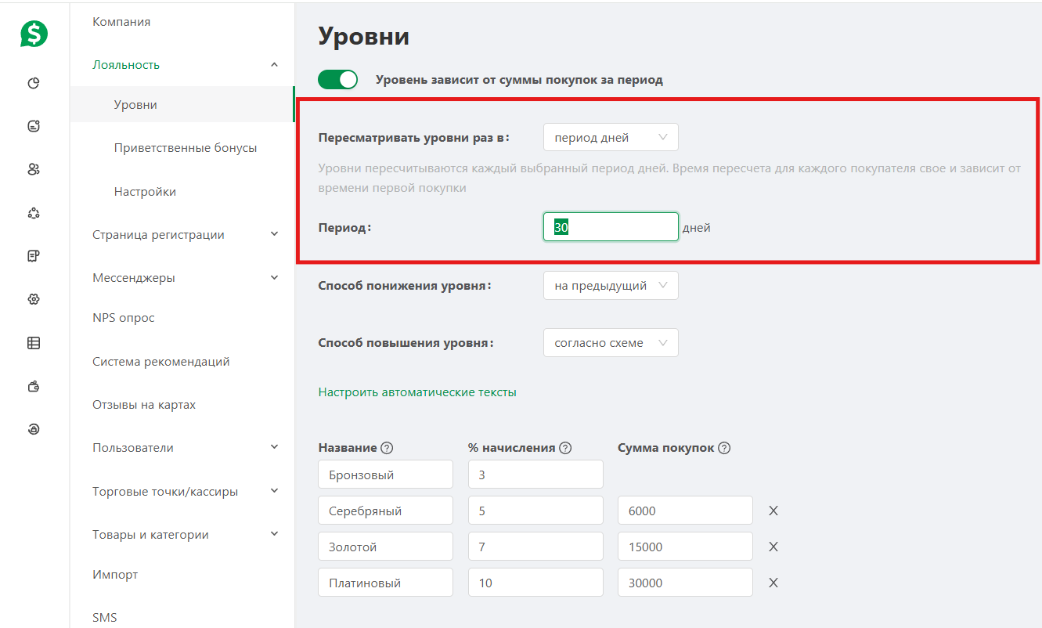Expand the Пользователи menu section
This screenshot has height=628, width=1042.
(274, 447)
